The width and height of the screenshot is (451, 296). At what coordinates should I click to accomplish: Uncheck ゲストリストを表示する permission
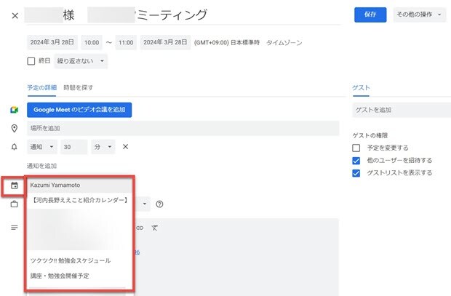tap(356, 173)
